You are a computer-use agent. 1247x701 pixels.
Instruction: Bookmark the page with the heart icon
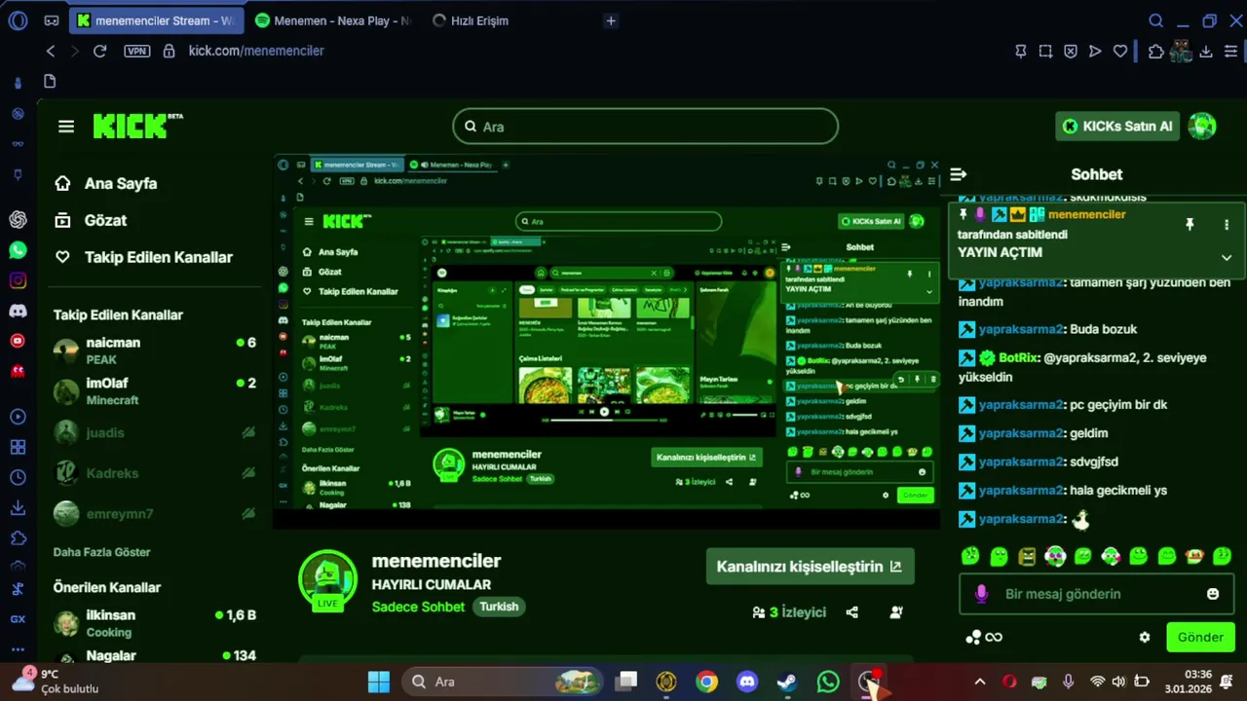click(x=1120, y=51)
